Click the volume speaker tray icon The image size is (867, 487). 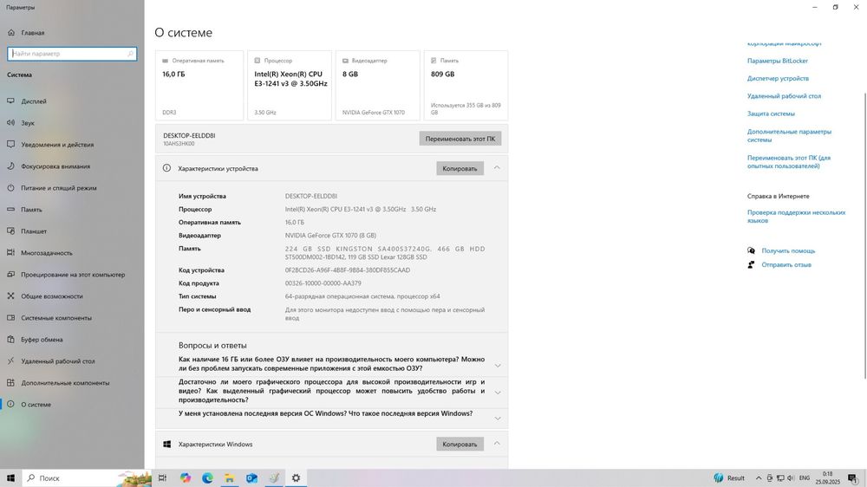coord(791,478)
